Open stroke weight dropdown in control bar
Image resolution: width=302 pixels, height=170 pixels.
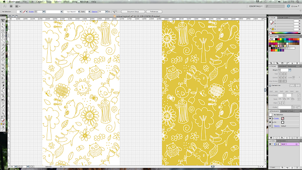click(x=44, y=11)
